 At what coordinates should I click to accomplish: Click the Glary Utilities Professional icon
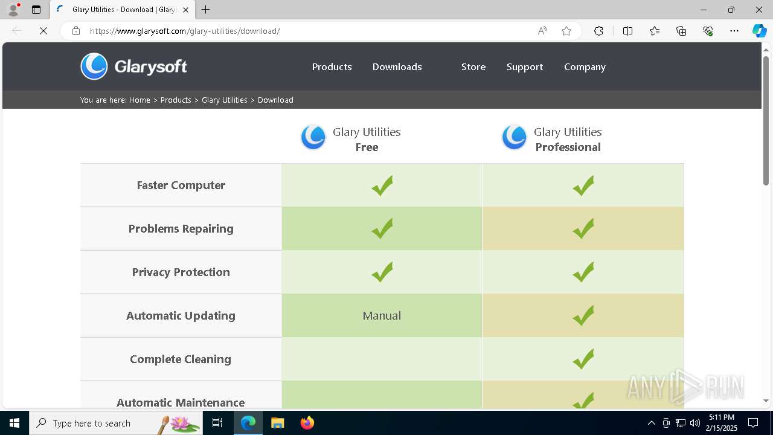tap(515, 137)
